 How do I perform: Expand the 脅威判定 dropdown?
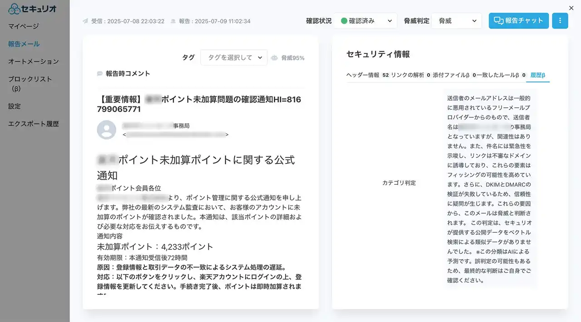(456, 21)
